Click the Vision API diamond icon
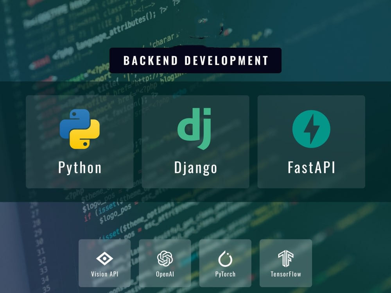The image size is (391, 293). (x=104, y=258)
